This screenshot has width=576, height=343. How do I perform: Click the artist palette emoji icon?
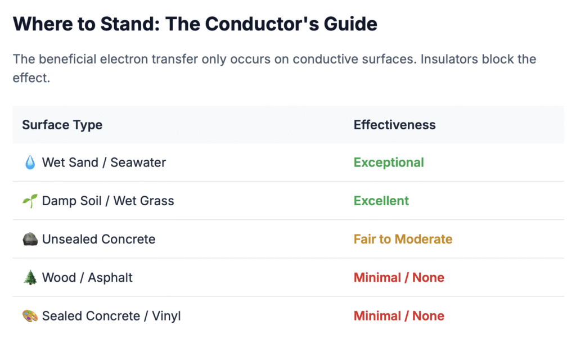[x=30, y=316]
